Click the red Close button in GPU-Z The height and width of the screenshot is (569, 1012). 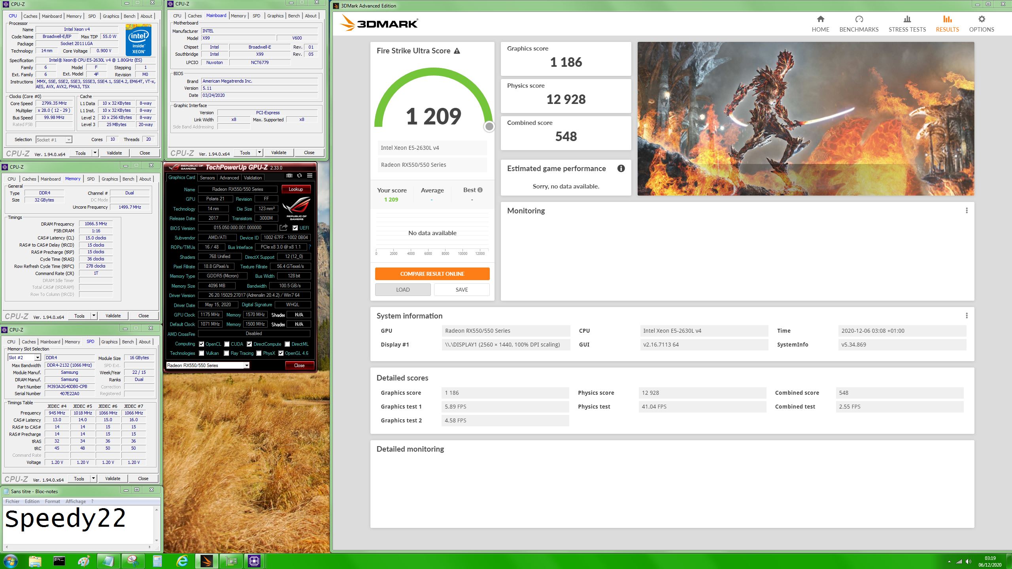pyautogui.click(x=299, y=366)
